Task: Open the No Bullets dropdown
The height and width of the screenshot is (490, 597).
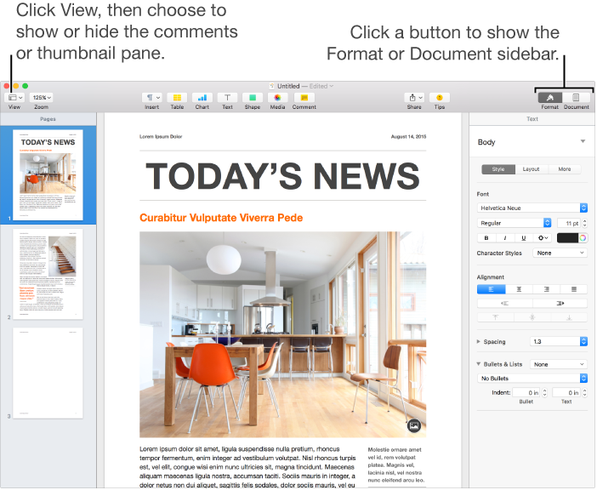Action: pyautogui.click(x=532, y=379)
